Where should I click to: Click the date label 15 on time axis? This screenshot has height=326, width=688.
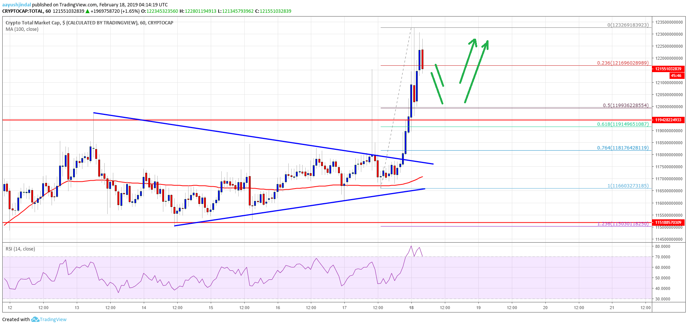click(211, 308)
